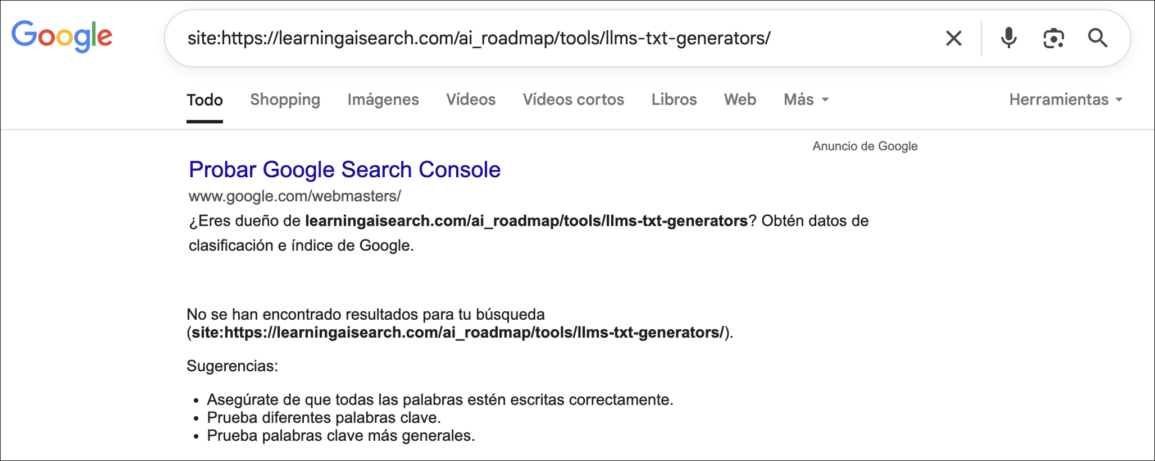Viewport: 1155px width, 461px height.
Task: Click 'No se han encontrado resultados' message
Action: 366,314
